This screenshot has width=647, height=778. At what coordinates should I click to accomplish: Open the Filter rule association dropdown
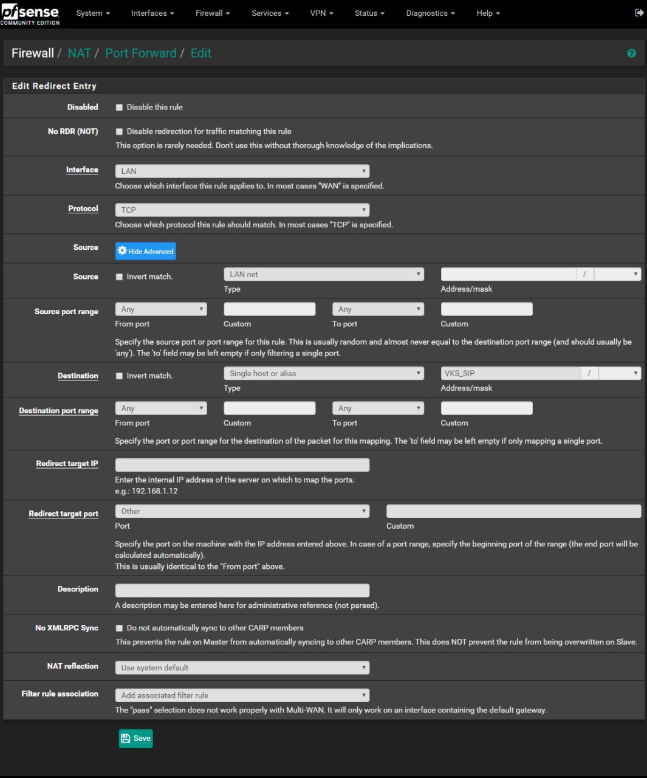[242, 695]
